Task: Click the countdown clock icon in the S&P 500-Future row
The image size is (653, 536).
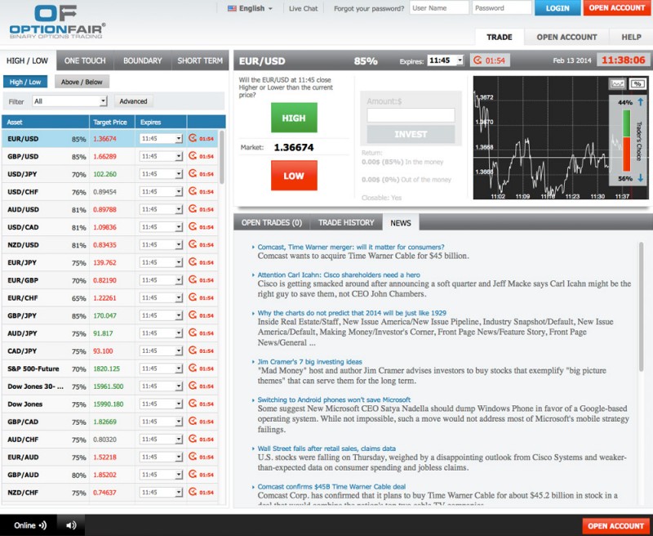Action: [193, 368]
